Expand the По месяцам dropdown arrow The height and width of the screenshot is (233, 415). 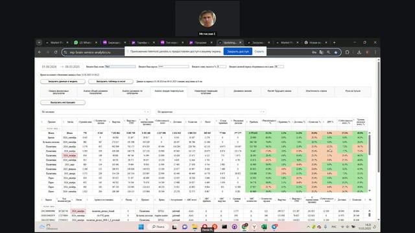coord(148,112)
